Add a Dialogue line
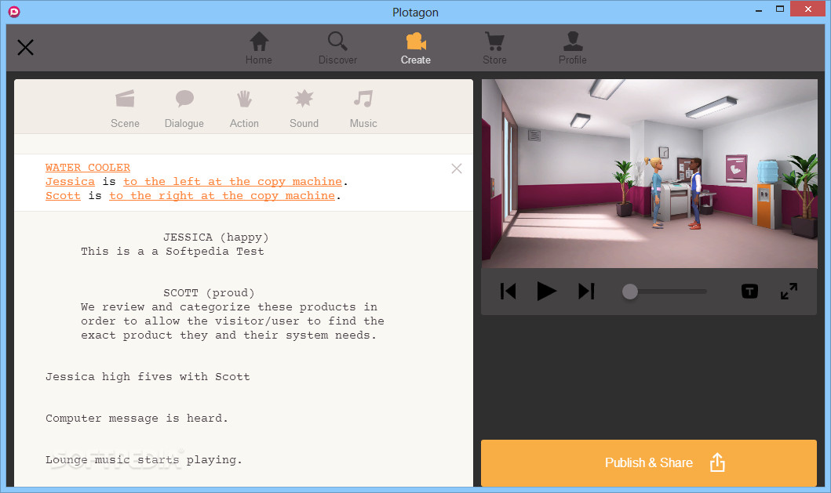Image resolution: width=831 pixels, height=493 pixels. point(184,109)
